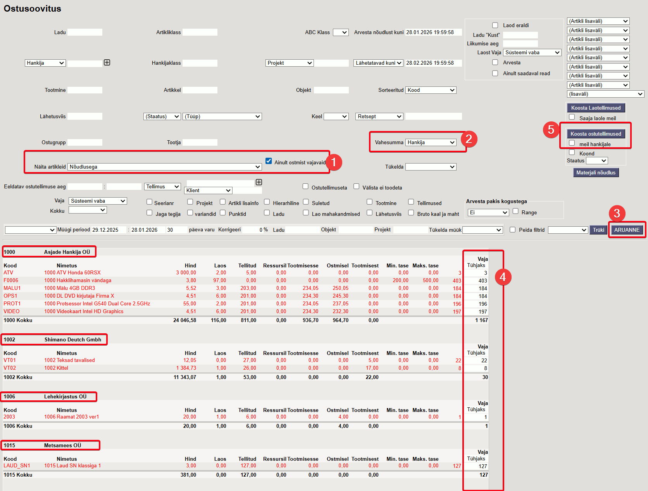Enable the Laod eraldi checkbox
The image size is (648, 491).
pyautogui.click(x=495, y=25)
